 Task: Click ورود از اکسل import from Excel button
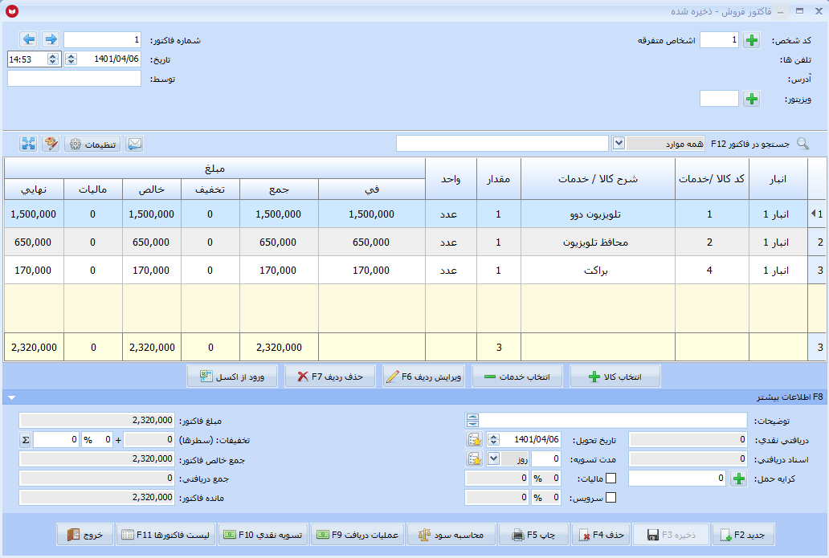coord(232,377)
